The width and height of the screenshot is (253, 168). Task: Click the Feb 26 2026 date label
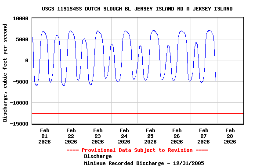coord(177,136)
